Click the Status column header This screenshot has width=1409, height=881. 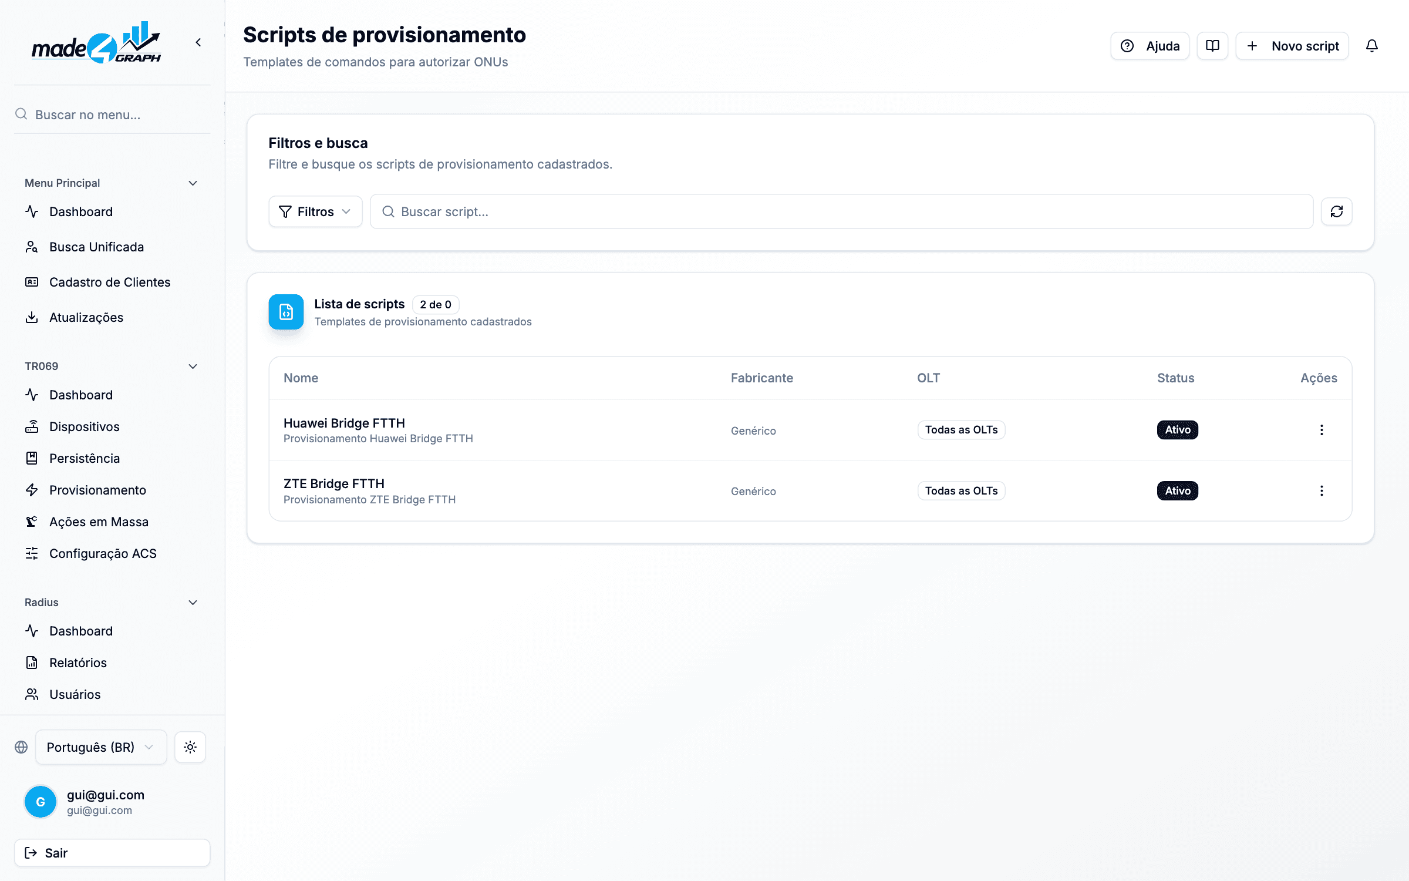[x=1175, y=378]
